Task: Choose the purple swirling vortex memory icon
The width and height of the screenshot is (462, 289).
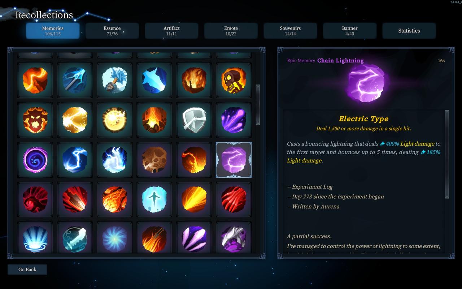Action: click(35, 160)
